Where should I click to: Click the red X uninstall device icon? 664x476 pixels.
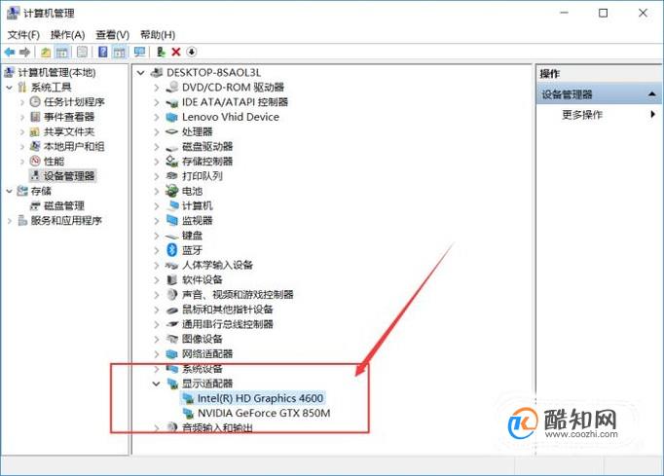pyautogui.click(x=176, y=53)
